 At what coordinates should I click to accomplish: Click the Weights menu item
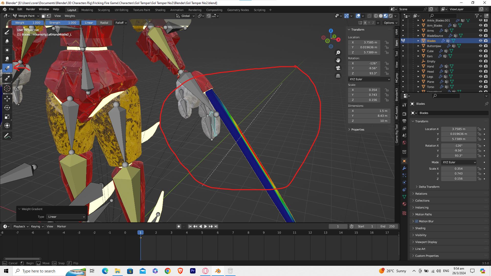[70, 16]
